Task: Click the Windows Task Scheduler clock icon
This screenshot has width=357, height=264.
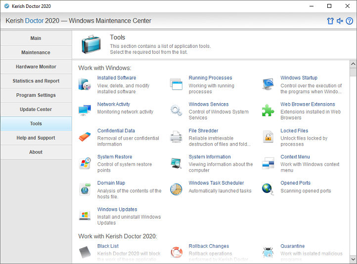Action: pos(176,189)
